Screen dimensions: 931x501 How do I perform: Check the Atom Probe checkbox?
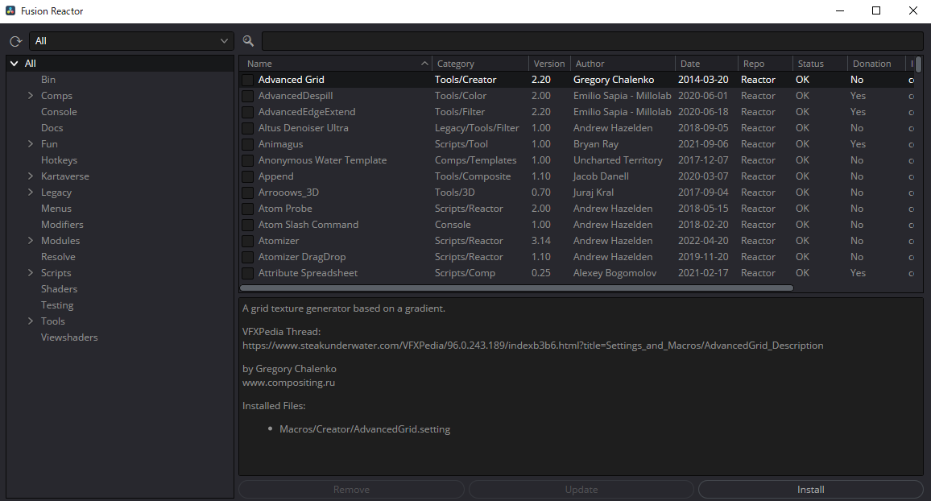tap(247, 209)
